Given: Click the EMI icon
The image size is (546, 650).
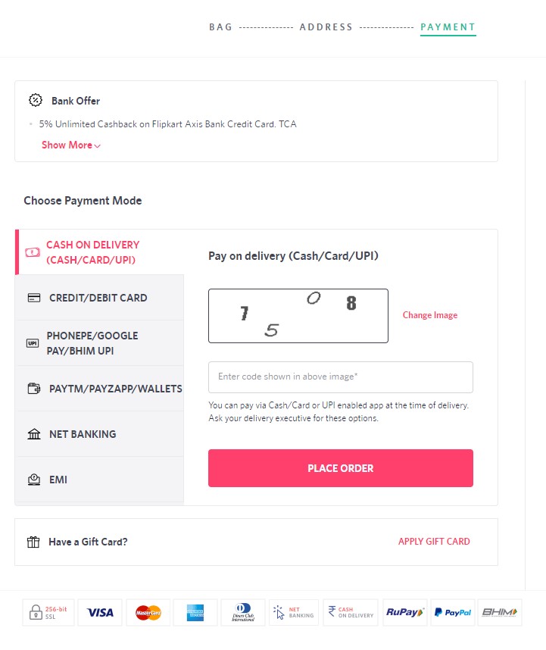Looking at the screenshot, I should pyautogui.click(x=34, y=480).
